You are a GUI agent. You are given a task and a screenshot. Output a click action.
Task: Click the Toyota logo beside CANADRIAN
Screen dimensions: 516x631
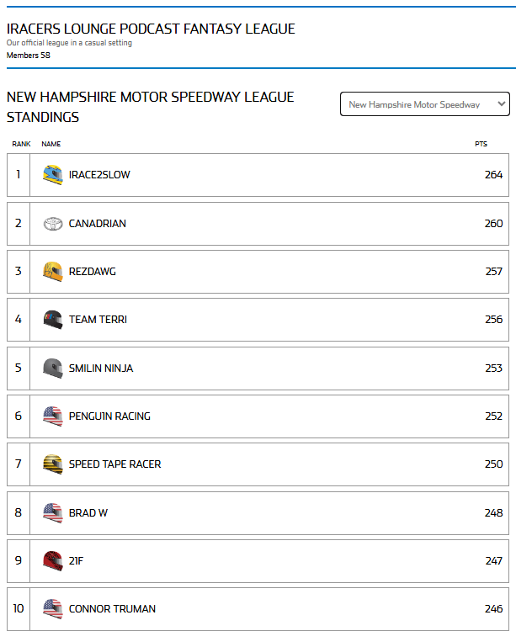point(53,224)
